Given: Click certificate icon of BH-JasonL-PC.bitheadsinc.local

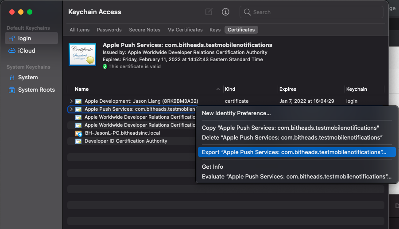Looking at the screenshot, I should click(x=78, y=133).
